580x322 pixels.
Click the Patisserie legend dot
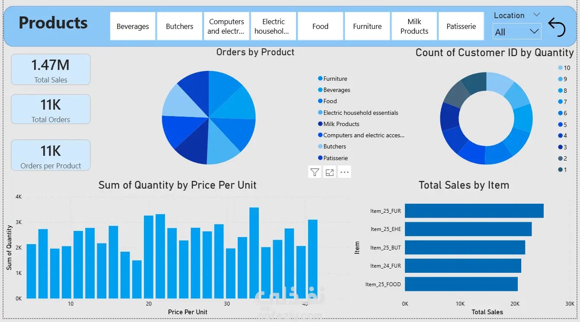click(x=320, y=158)
